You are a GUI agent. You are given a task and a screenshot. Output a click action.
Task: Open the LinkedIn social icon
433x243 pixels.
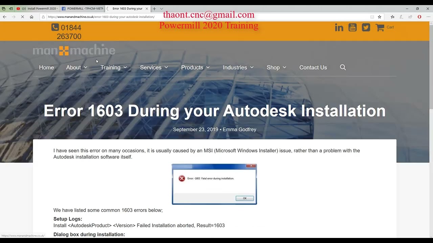pos(339,27)
